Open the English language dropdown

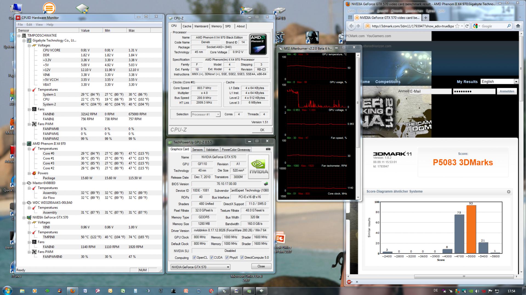(499, 81)
